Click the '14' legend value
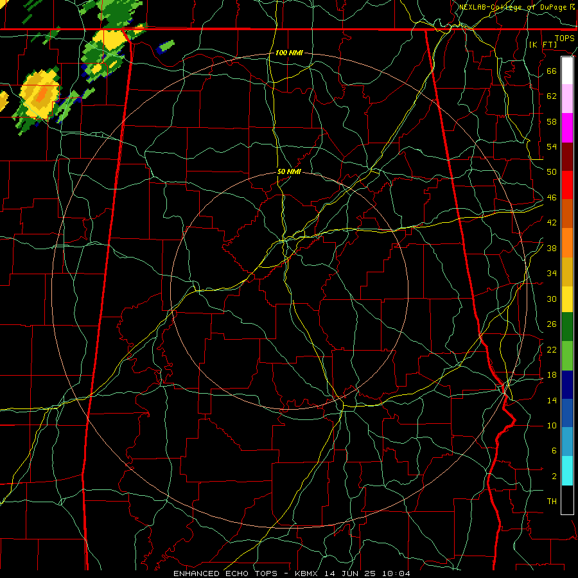This screenshot has width=578, height=578. coord(552,400)
